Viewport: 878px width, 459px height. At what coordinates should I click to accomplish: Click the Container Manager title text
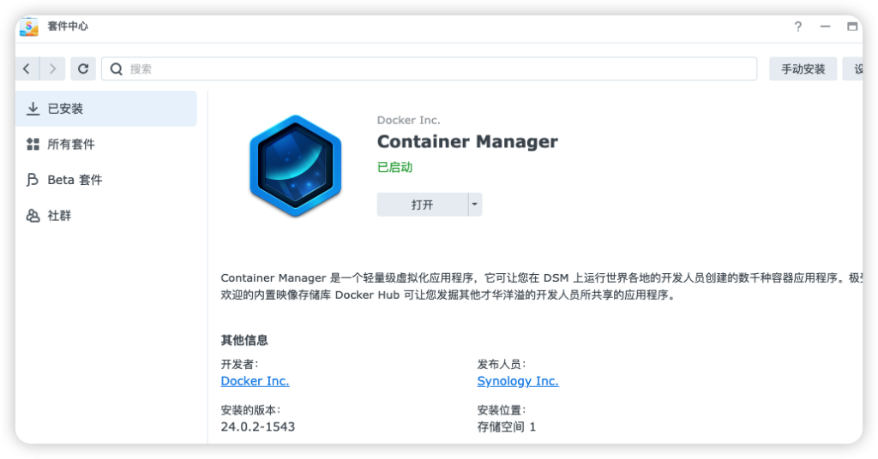pos(467,141)
